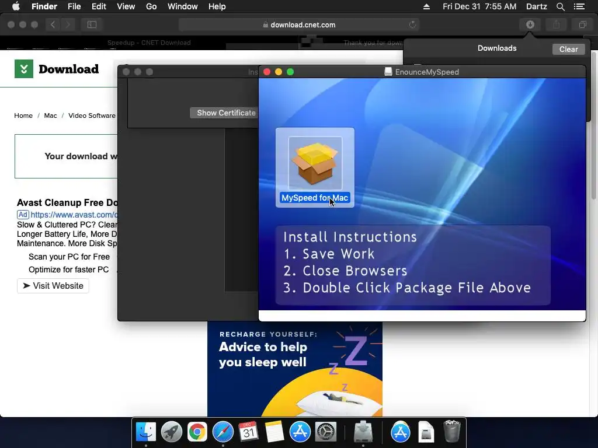598x448 pixels.
Task: Open the Edit menu
Action: (99, 6)
